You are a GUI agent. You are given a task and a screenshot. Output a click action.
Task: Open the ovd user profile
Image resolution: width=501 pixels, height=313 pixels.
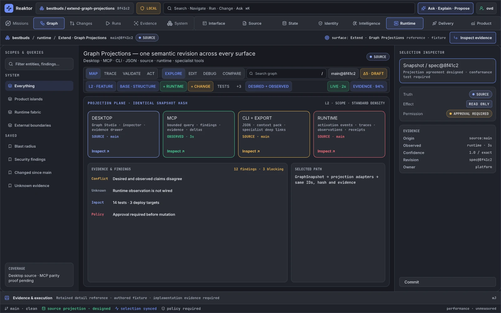(486, 8)
